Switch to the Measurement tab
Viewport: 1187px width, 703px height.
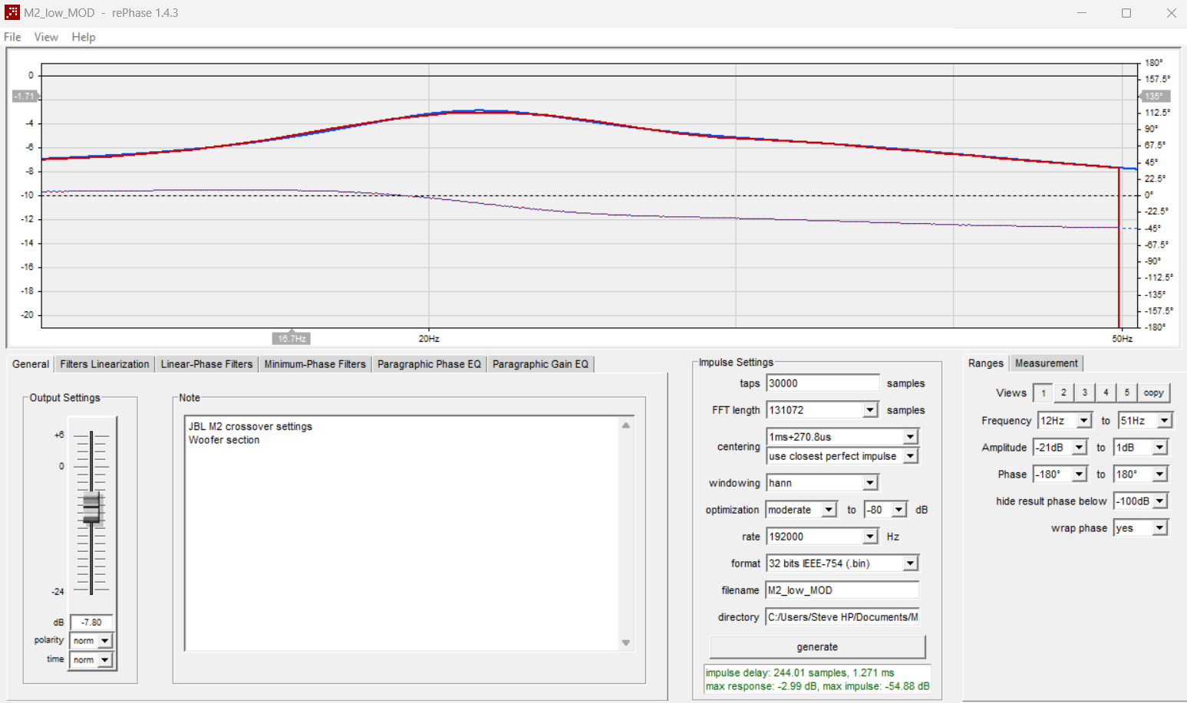click(x=1046, y=363)
